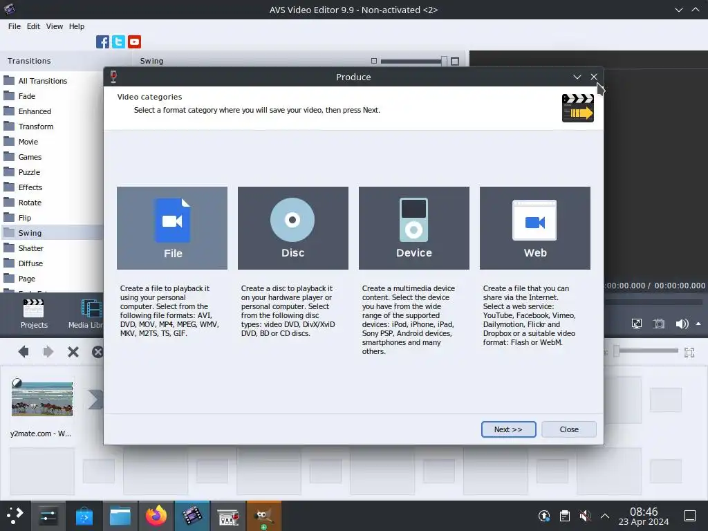This screenshot has height=531, width=708.
Task: Click the redo forward arrow icon
Action: click(48, 352)
